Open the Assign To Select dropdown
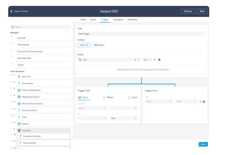 [92, 108]
